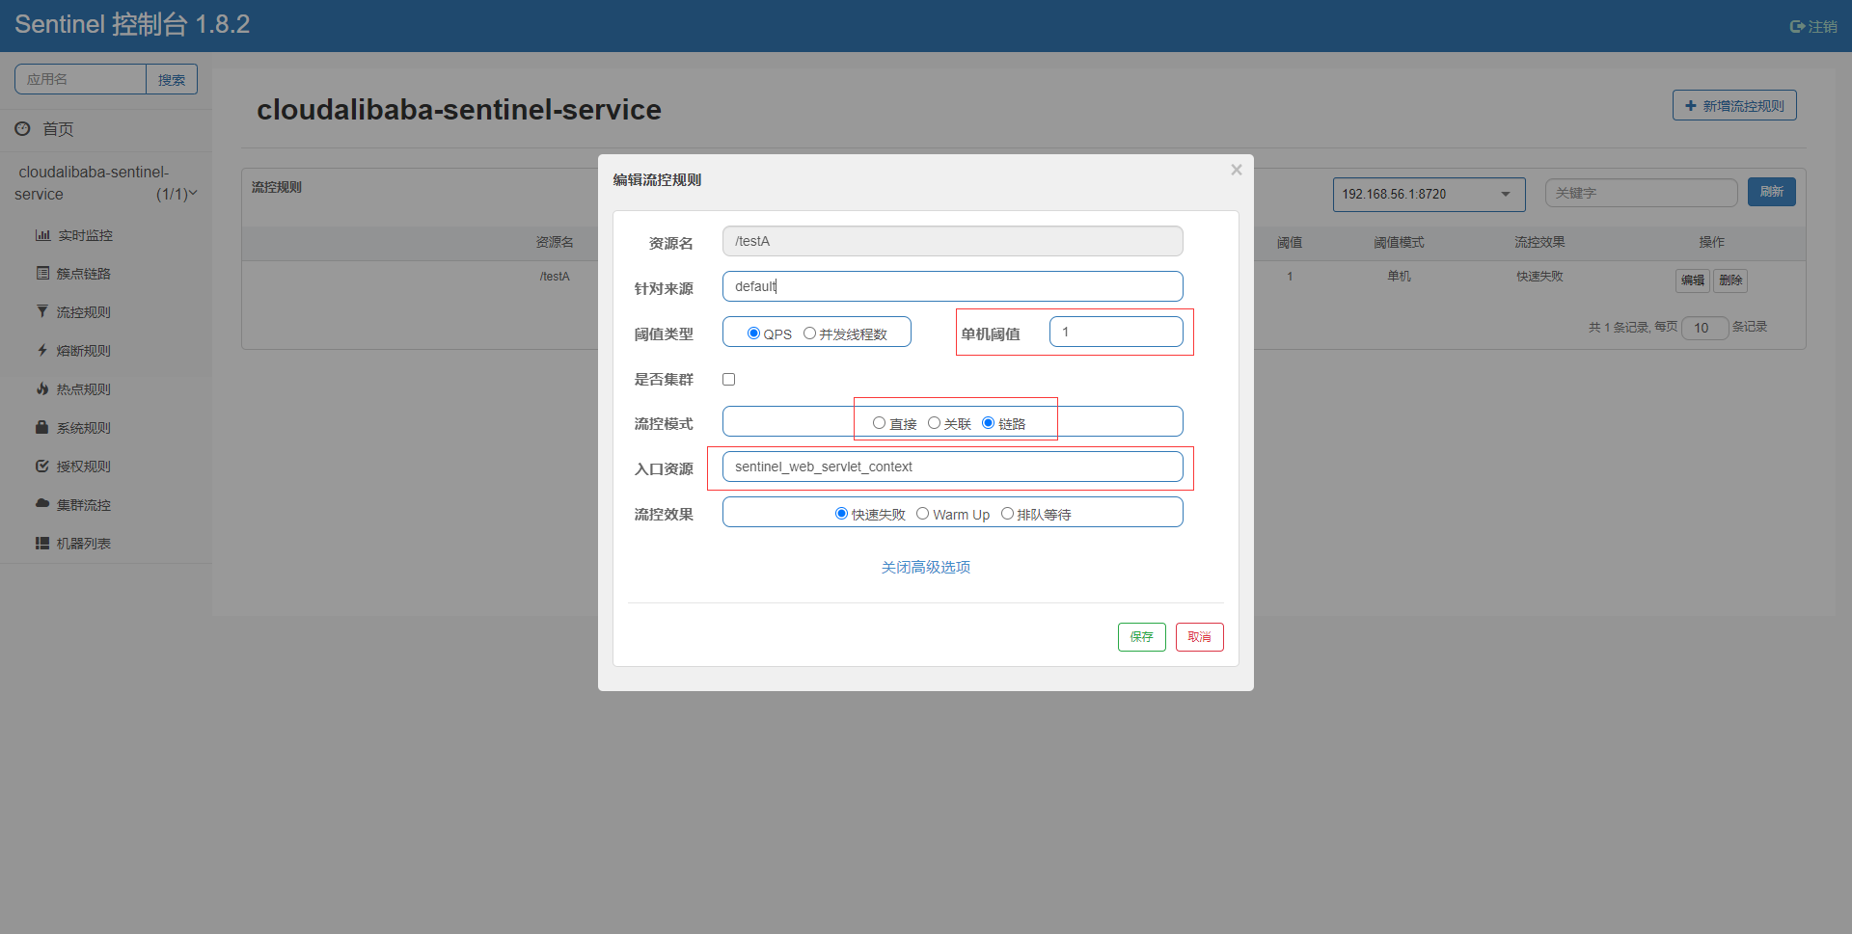Choose 直接 flow control mode
Image resolution: width=1852 pixels, height=934 pixels.
(880, 423)
